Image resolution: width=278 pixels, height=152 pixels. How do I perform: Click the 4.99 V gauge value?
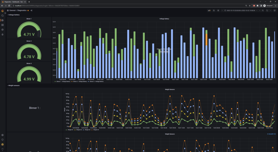click(29, 79)
